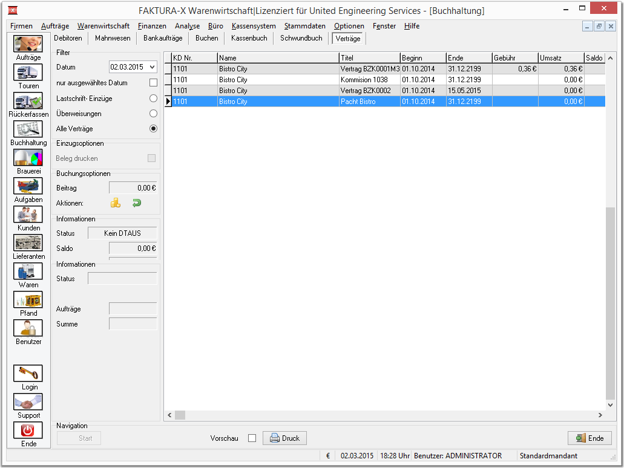This screenshot has height=468, width=624.
Task: Select the Vertrag BZK0002 row title
Action: pyautogui.click(x=370, y=91)
